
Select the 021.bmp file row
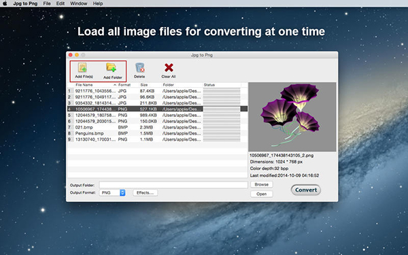point(158,127)
